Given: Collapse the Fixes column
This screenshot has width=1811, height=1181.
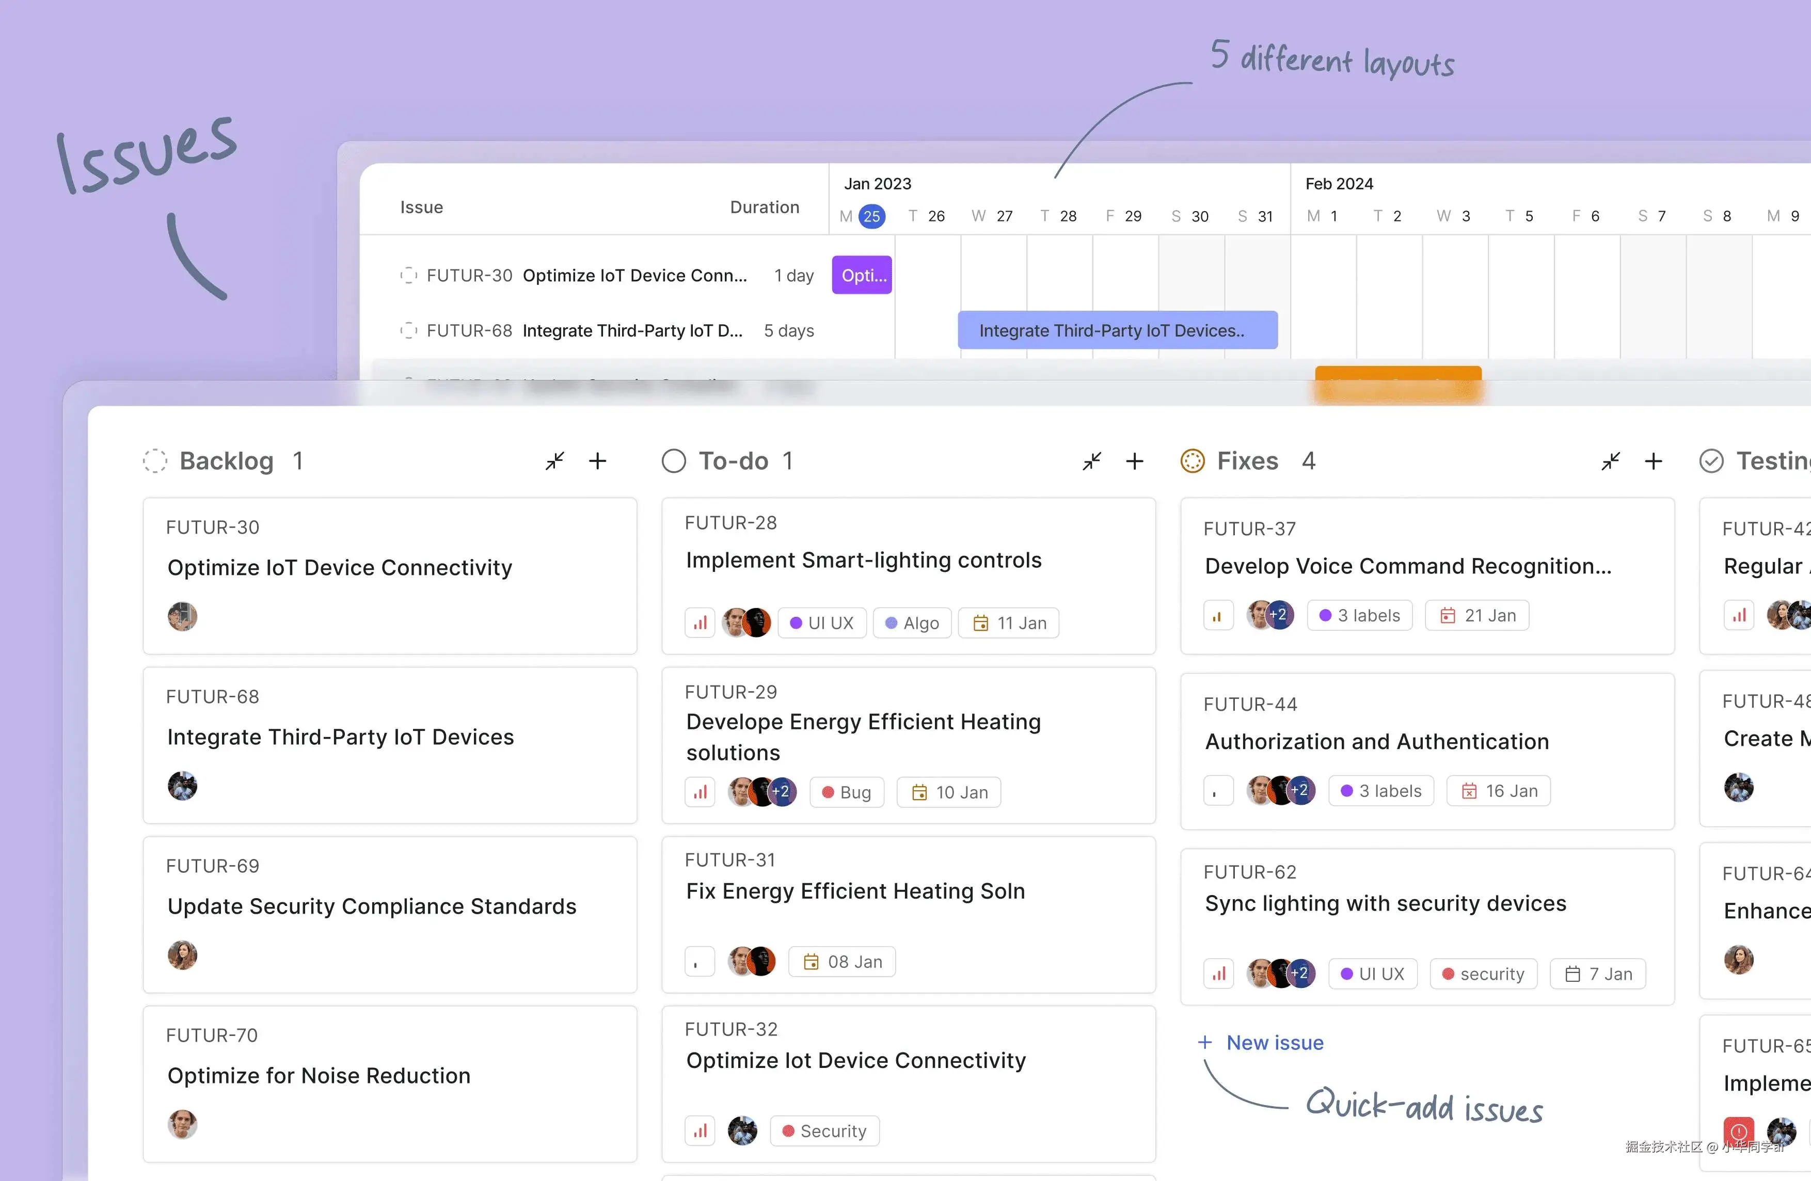Looking at the screenshot, I should (x=1611, y=461).
